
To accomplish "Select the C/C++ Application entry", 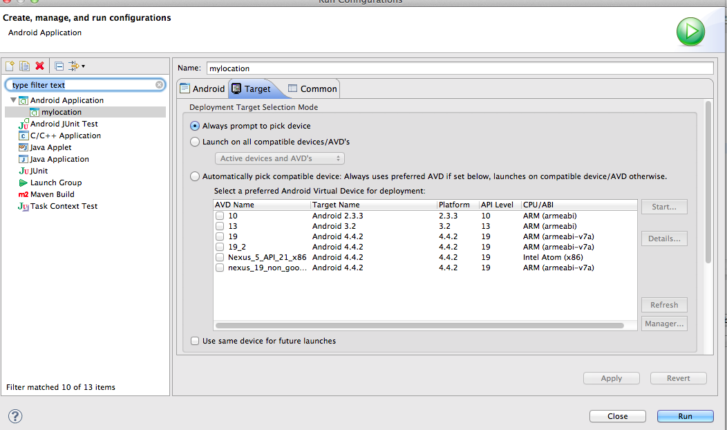I will [65, 135].
